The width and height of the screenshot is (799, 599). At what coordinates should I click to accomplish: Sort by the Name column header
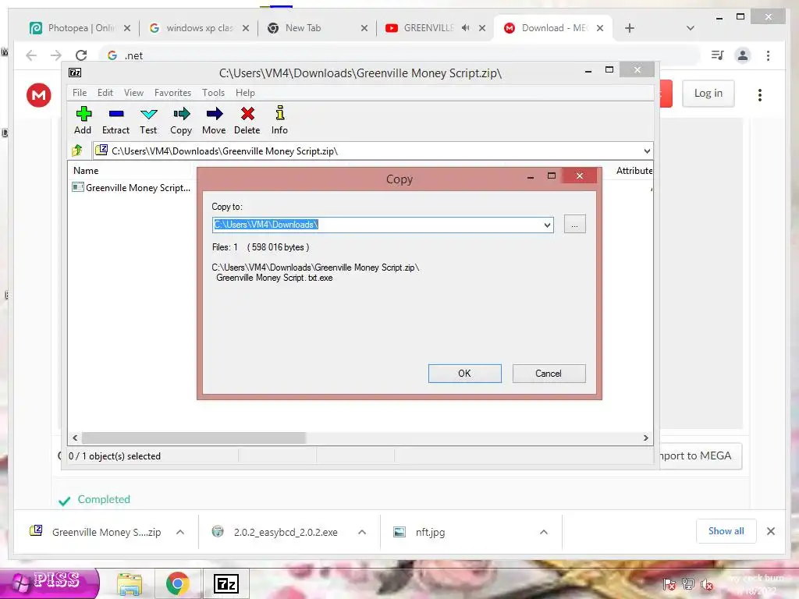point(86,171)
